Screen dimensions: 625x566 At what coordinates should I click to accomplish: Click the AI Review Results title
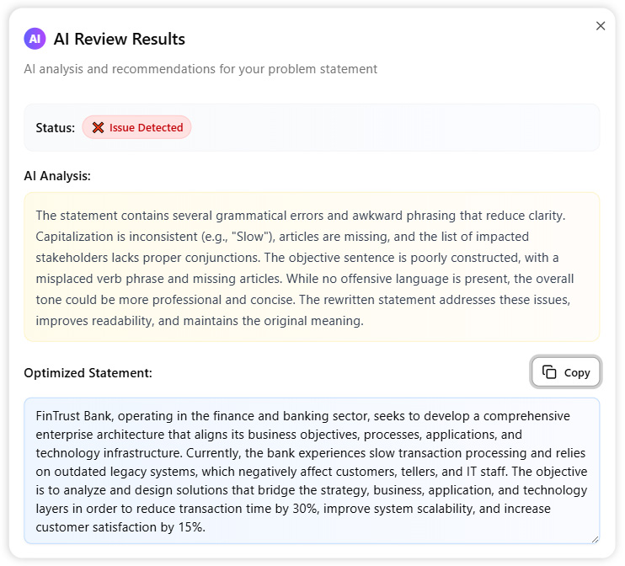tap(119, 39)
